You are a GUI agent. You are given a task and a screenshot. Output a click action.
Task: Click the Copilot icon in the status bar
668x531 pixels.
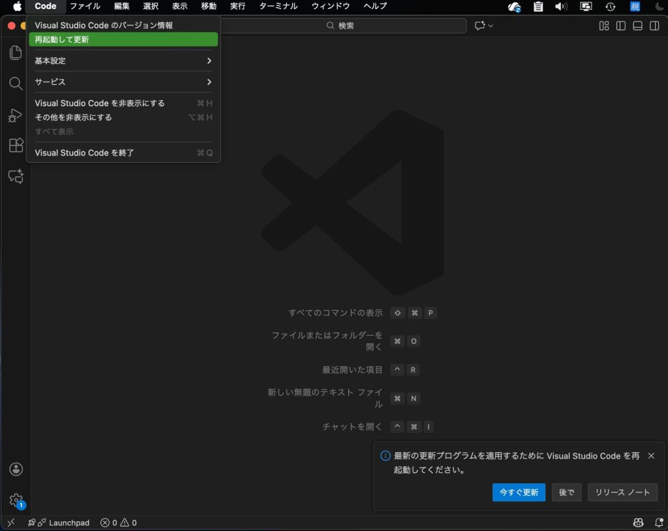(x=637, y=523)
